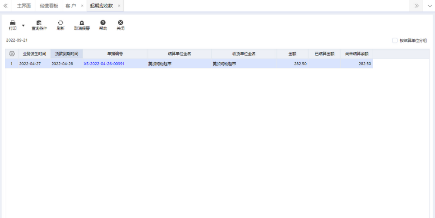Expand the print options dropdown arrow

(23, 25)
